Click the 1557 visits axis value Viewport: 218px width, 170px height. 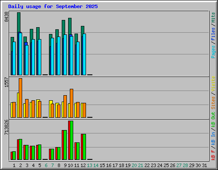point(6,82)
